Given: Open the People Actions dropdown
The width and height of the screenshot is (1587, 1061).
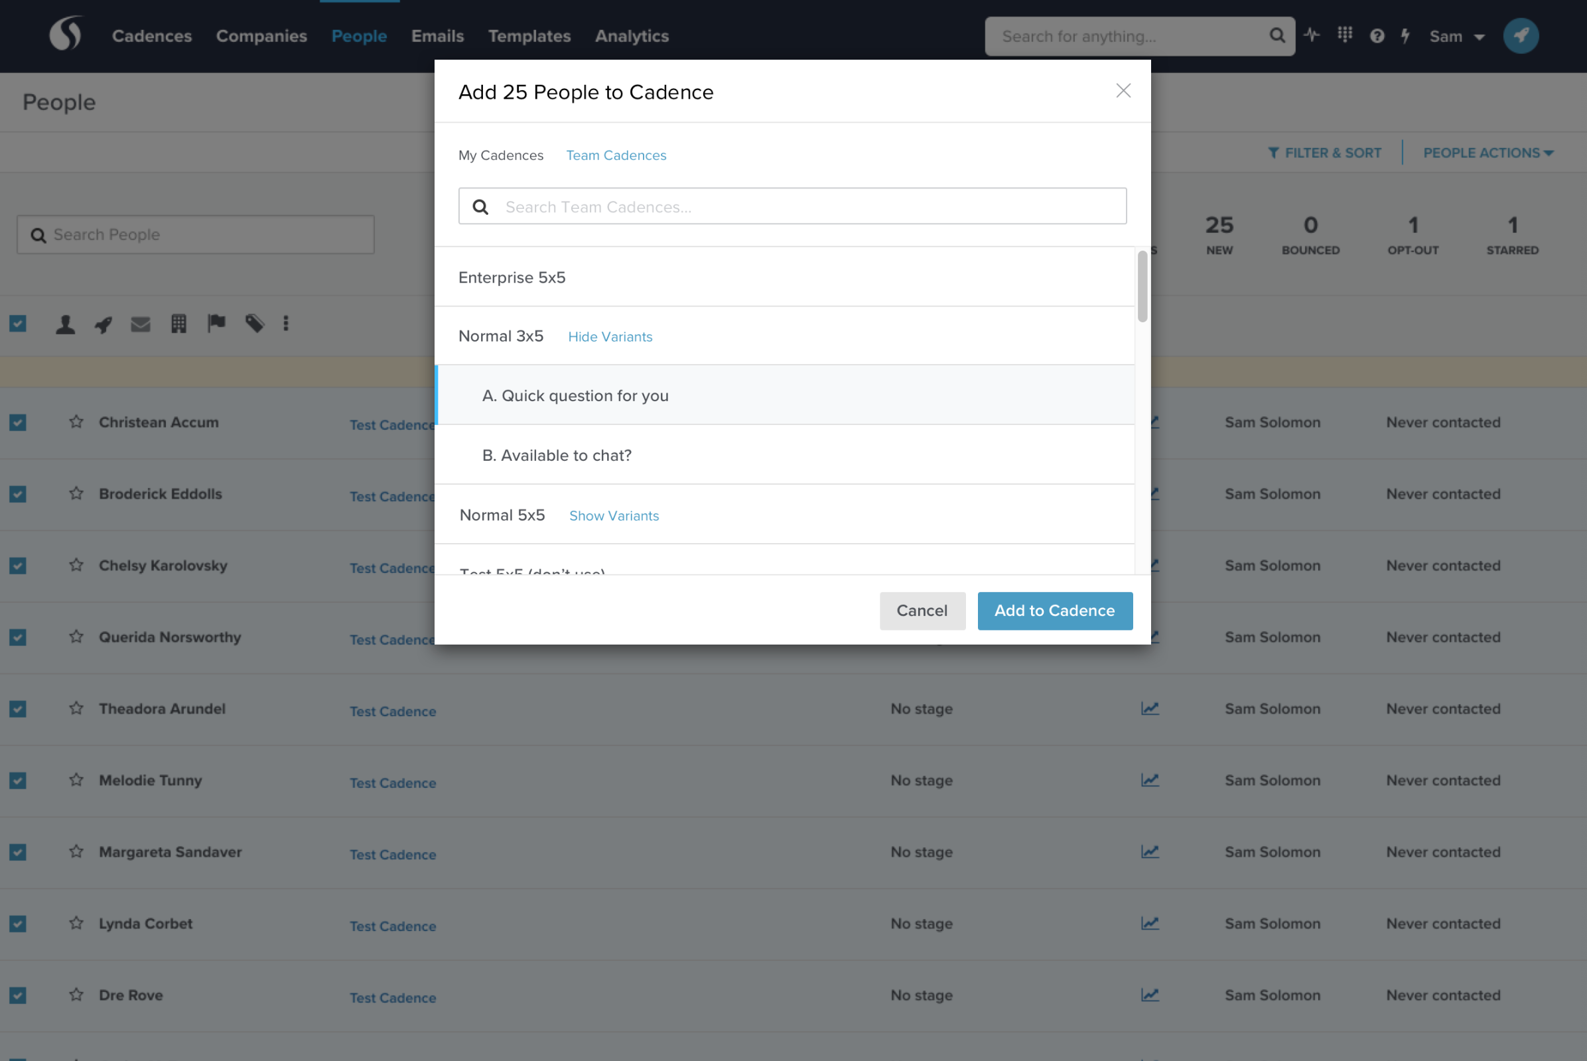Looking at the screenshot, I should (x=1487, y=153).
